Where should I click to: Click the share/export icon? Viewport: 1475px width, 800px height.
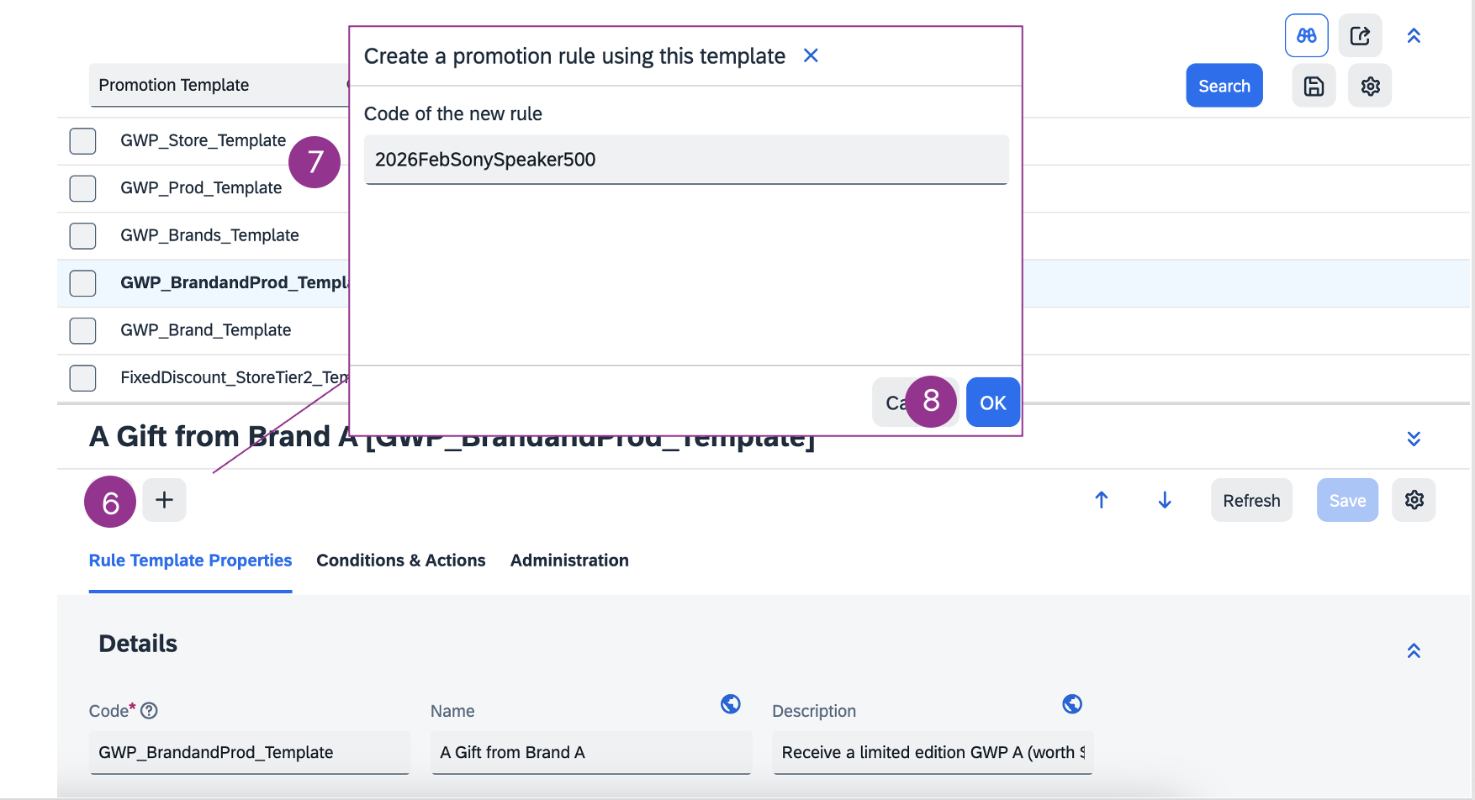[1360, 35]
